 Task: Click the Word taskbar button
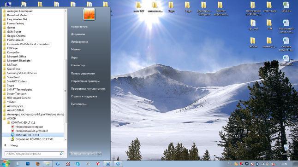[x=108, y=164]
